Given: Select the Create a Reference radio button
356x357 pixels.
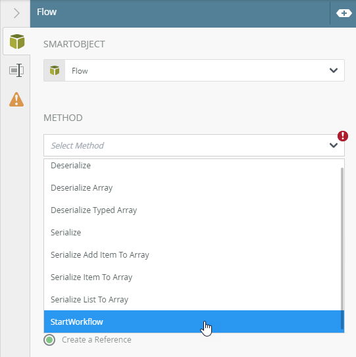Looking at the screenshot, I should point(49,340).
